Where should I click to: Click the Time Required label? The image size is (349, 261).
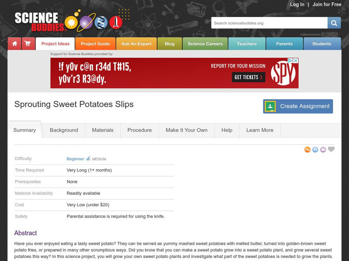point(29,170)
